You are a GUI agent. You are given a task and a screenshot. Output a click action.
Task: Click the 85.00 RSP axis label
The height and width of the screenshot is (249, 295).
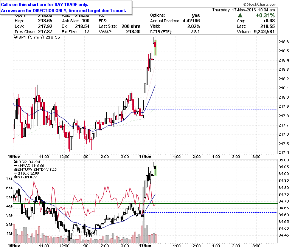point(284,160)
